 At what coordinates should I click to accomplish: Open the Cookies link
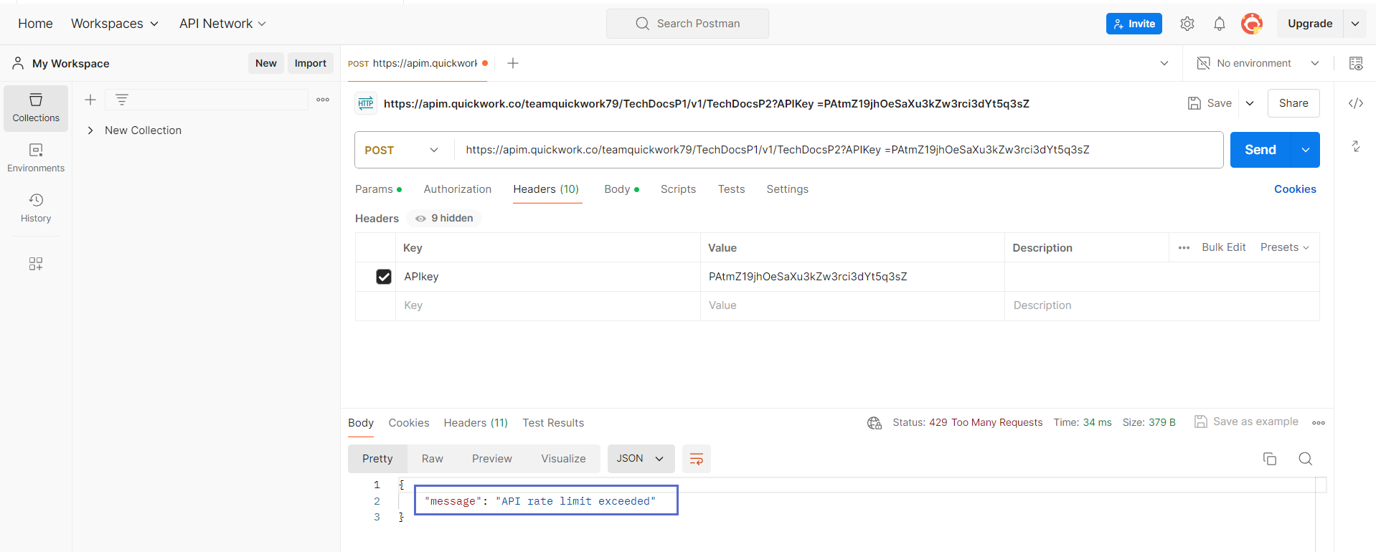(1295, 189)
